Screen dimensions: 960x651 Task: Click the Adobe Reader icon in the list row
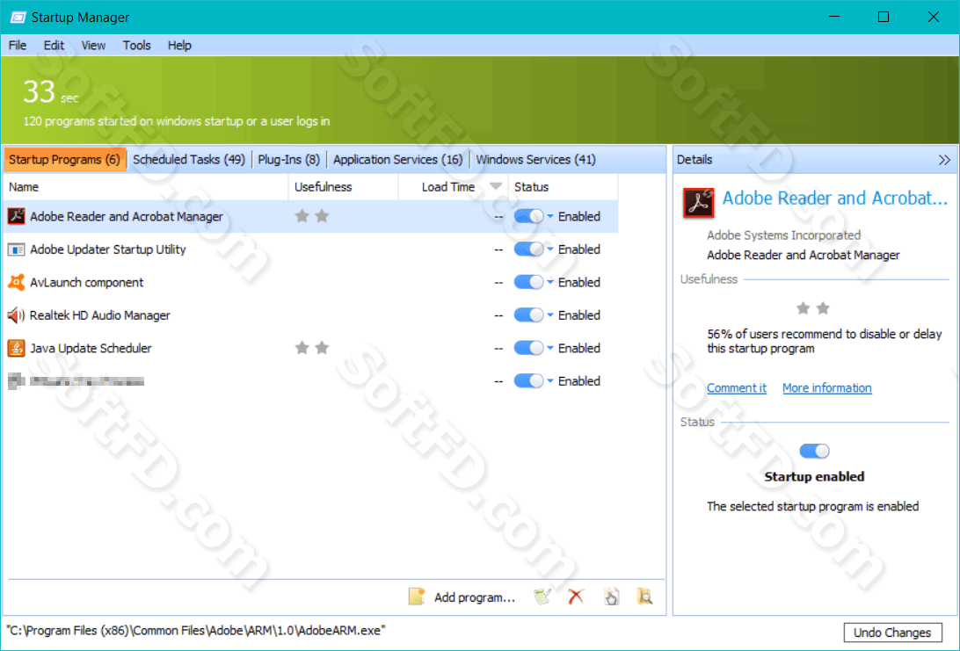pos(16,216)
